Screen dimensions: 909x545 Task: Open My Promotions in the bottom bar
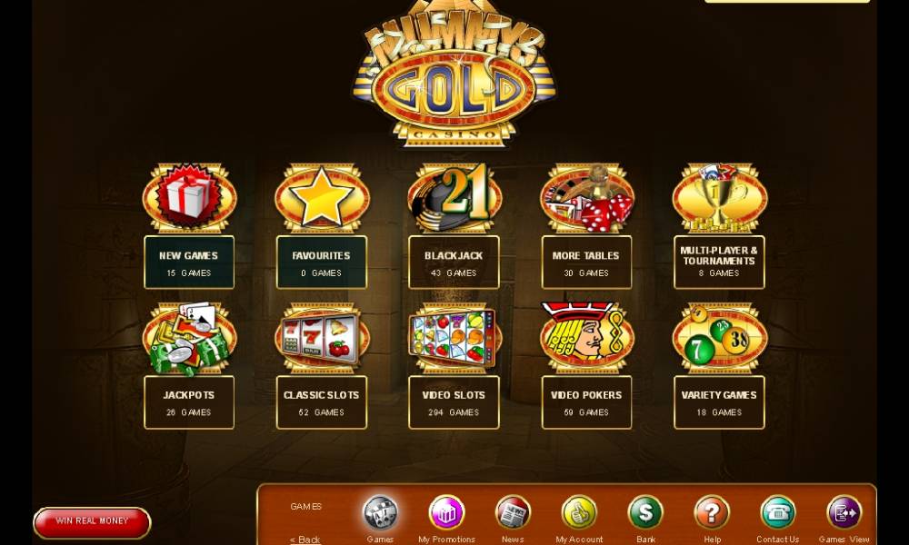tap(446, 512)
